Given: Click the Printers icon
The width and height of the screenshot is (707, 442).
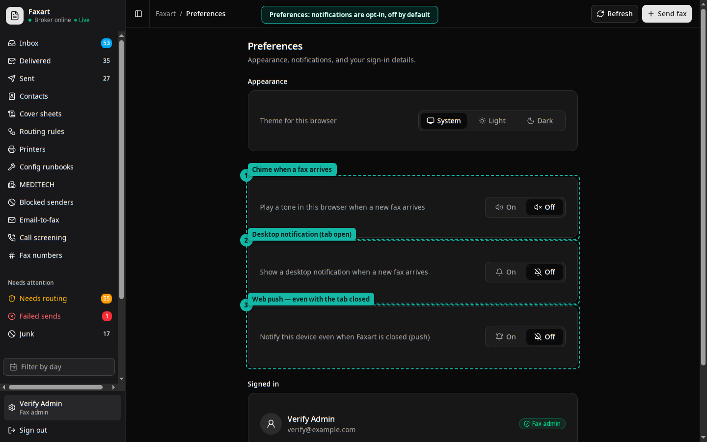Looking at the screenshot, I should pos(12,149).
